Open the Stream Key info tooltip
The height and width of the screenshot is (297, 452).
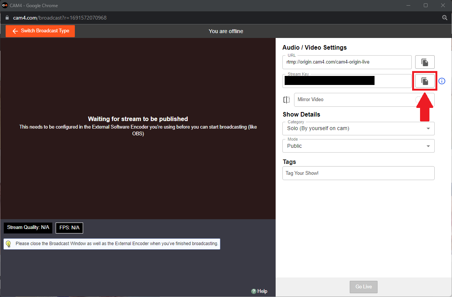pos(442,81)
